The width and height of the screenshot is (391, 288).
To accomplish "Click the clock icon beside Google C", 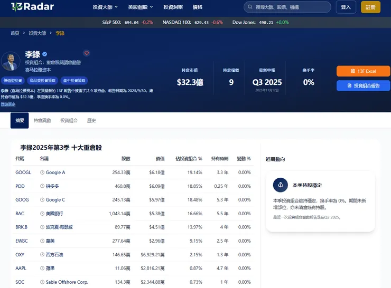I will pos(42,199).
